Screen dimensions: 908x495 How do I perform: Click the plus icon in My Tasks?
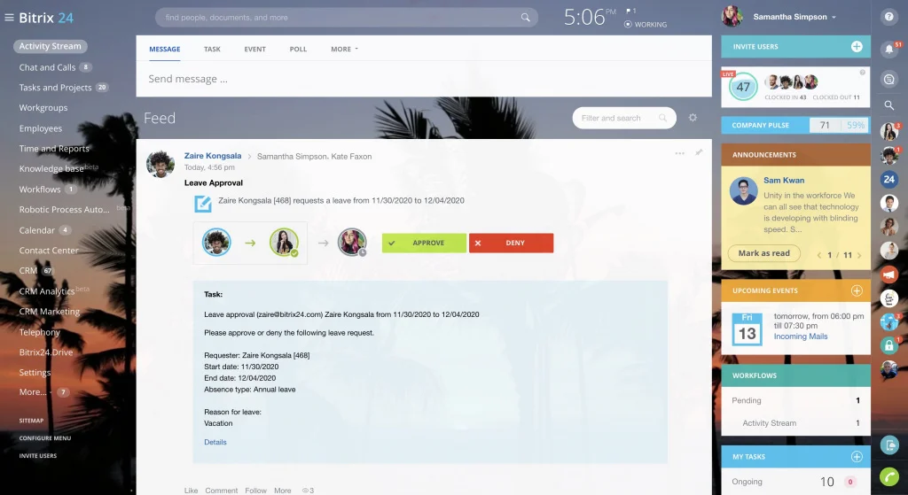(857, 457)
